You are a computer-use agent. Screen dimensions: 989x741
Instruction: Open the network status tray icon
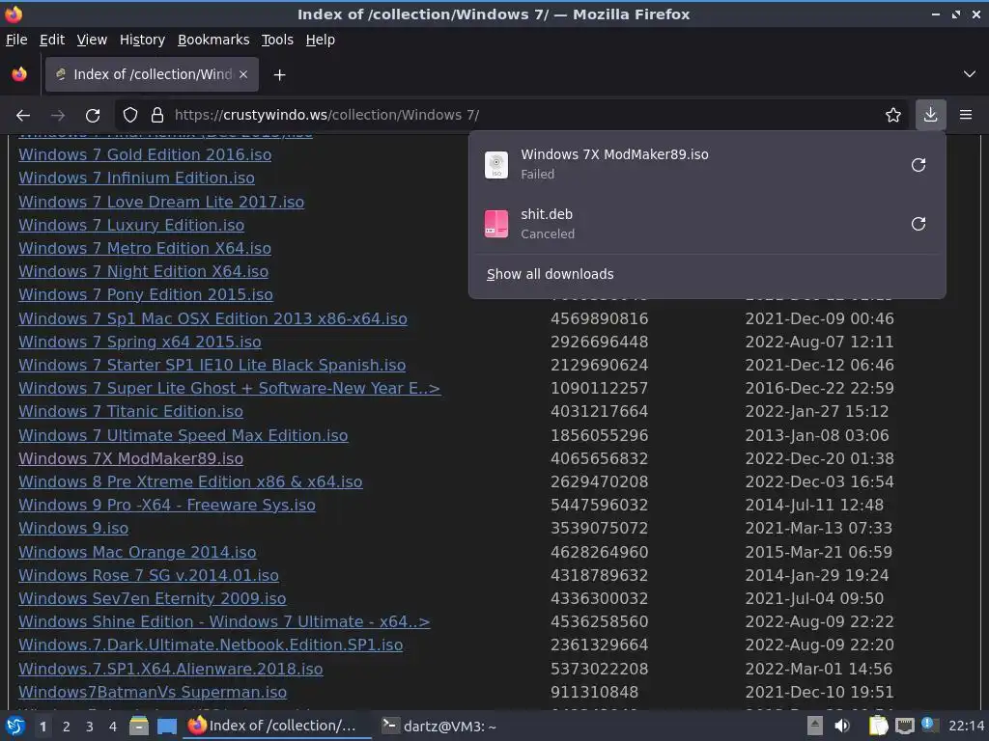tap(904, 727)
